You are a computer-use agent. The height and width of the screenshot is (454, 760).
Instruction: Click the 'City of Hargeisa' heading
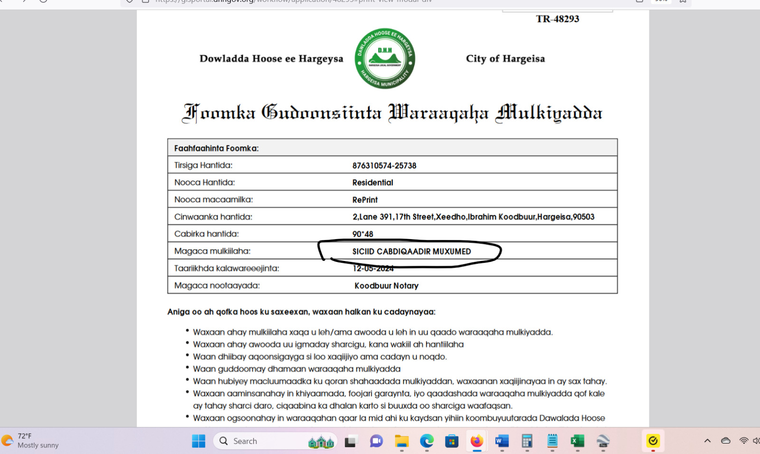tap(505, 58)
